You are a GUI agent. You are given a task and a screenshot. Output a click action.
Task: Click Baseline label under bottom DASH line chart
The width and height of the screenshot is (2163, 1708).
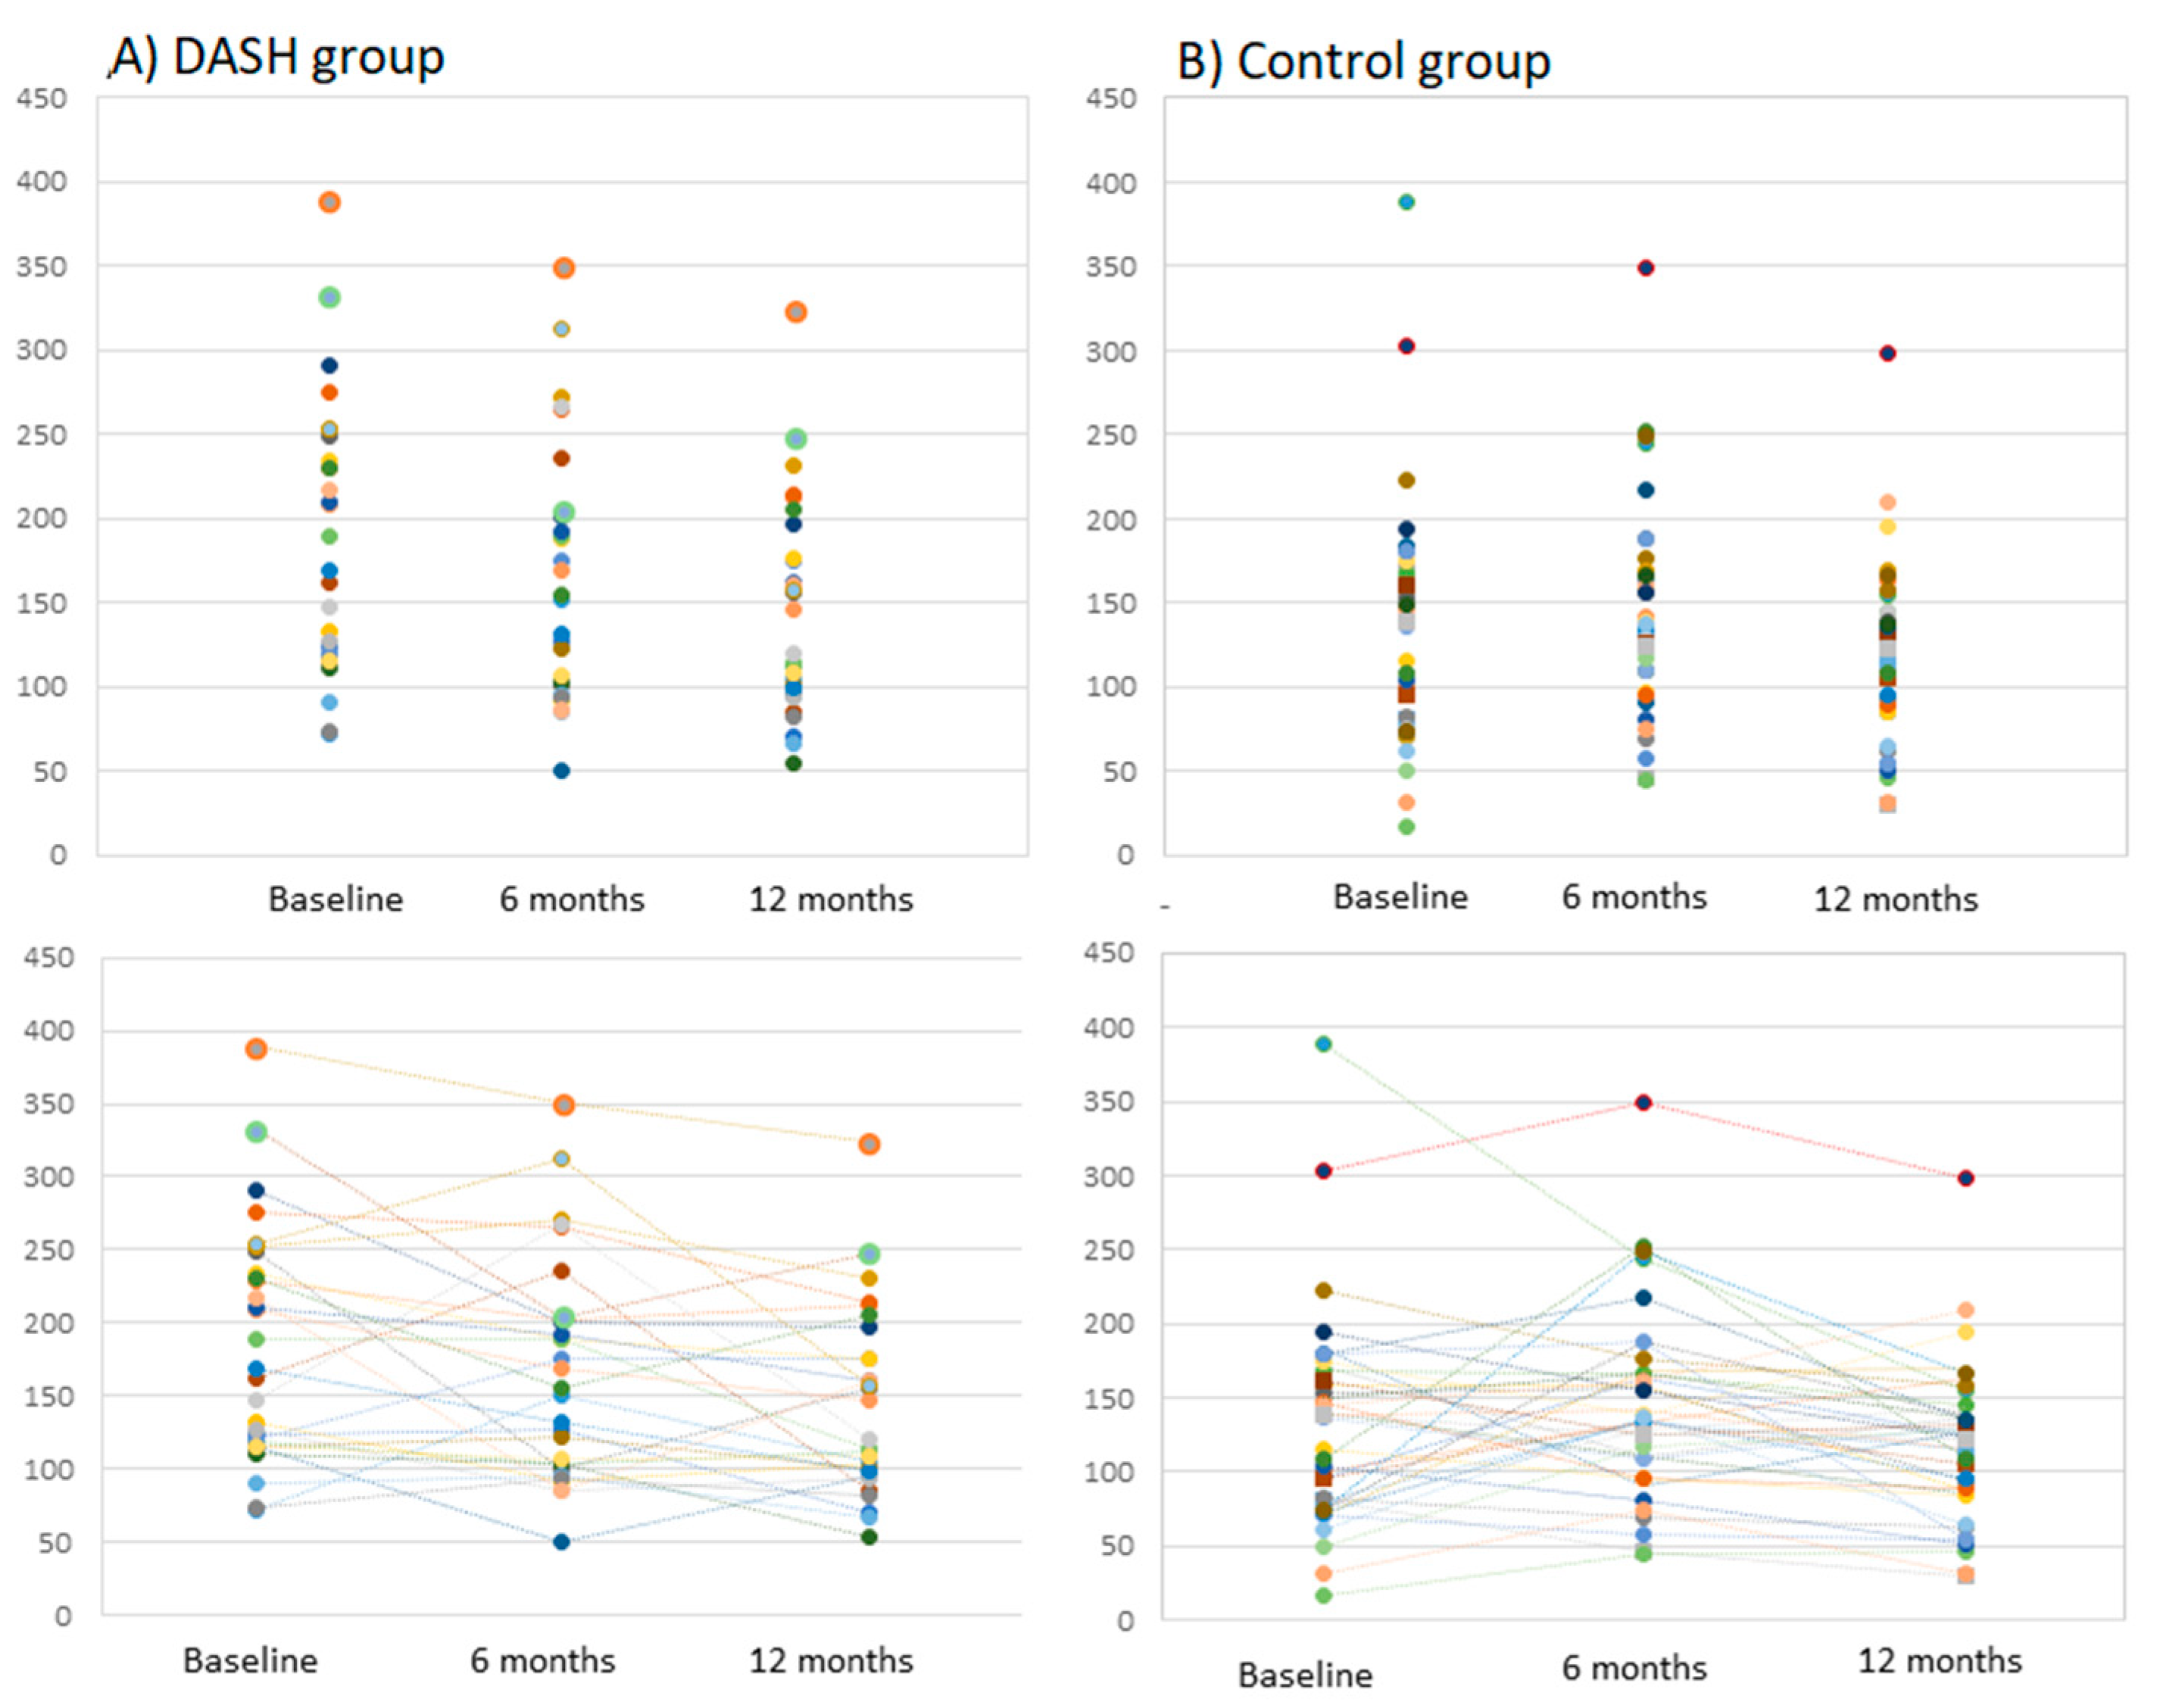click(250, 1660)
